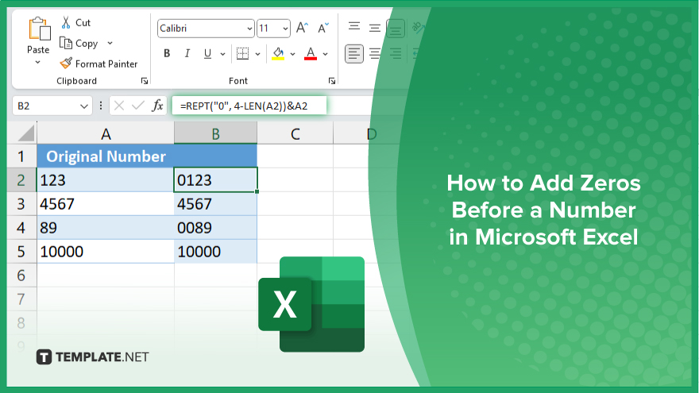Select cell A2 containing 123
Viewport: 699px width, 393px height.
106,180
